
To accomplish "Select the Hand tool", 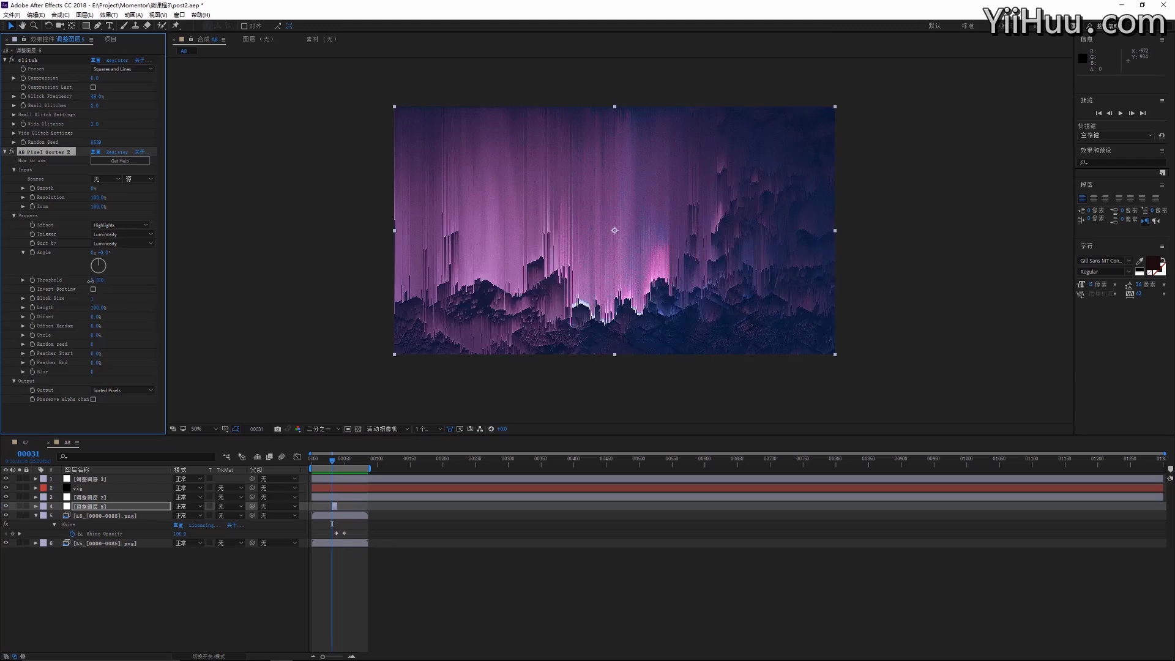I will click(22, 26).
